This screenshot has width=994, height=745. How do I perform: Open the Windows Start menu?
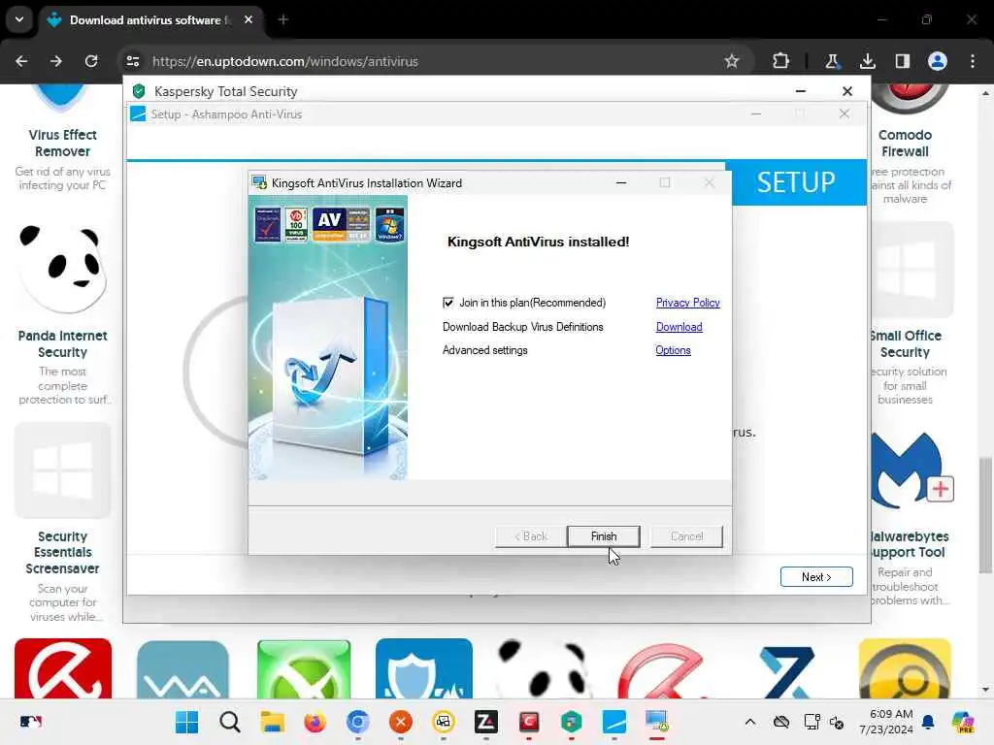point(186,722)
